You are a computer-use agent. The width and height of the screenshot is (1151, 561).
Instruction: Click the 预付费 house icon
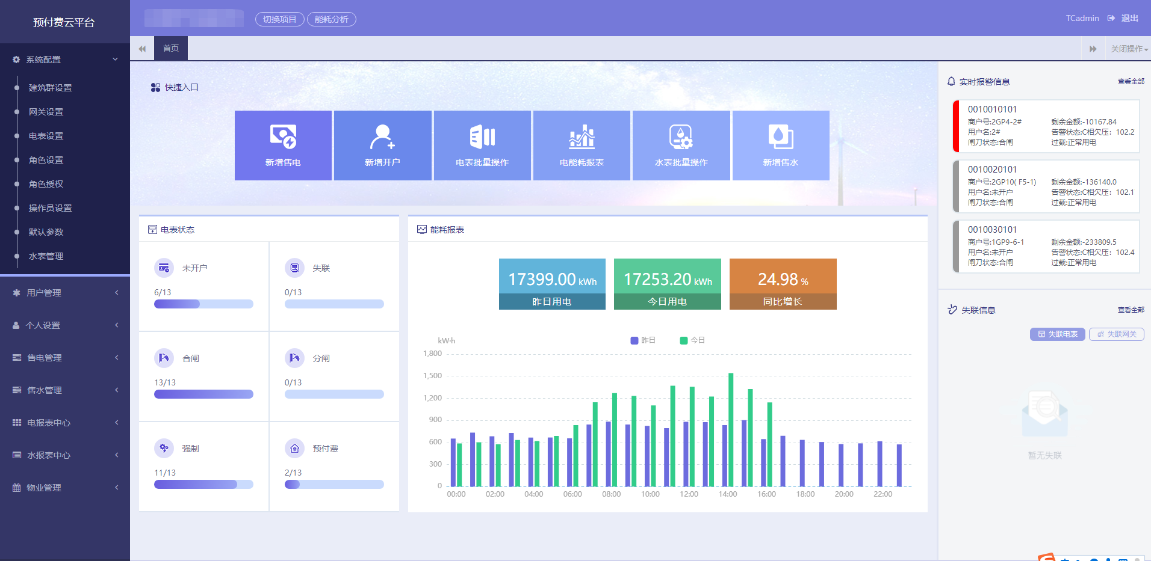[294, 449]
